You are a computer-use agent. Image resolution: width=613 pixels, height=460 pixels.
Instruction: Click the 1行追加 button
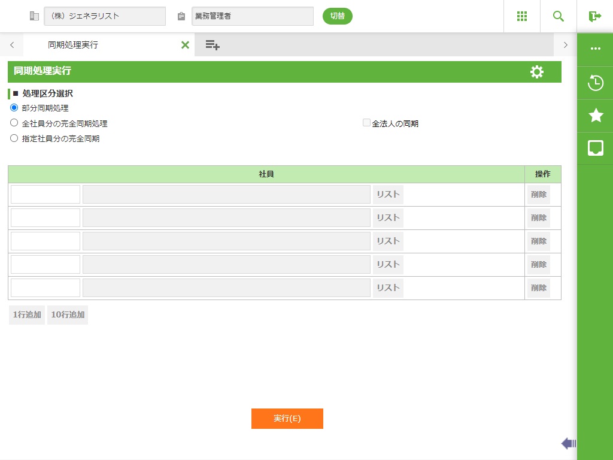[27, 315]
